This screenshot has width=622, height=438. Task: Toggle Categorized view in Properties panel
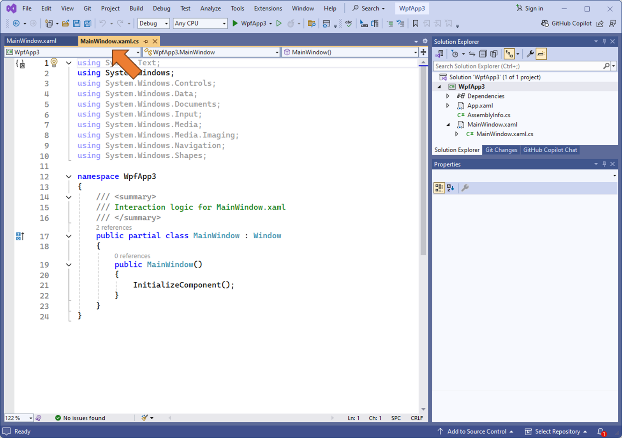coord(439,188)
